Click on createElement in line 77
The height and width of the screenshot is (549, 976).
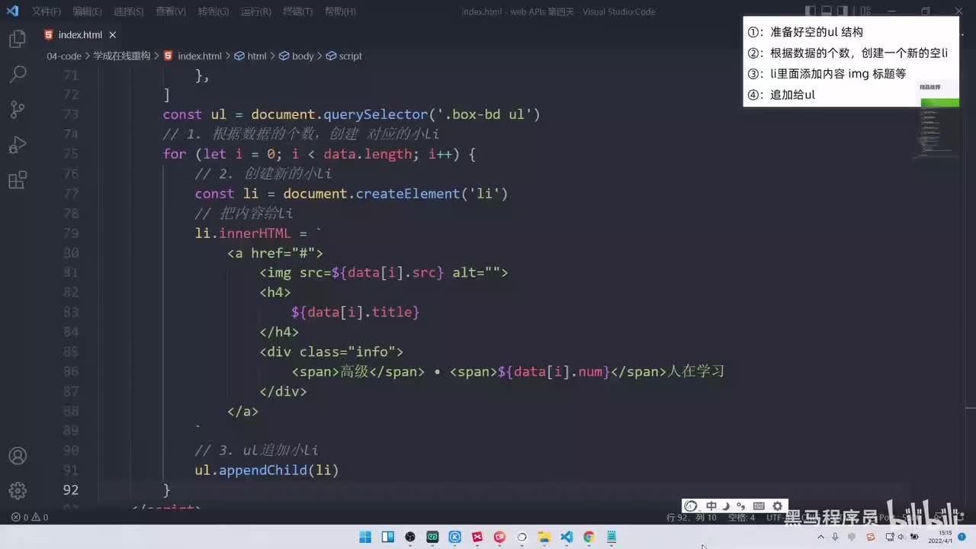[408, 194]
